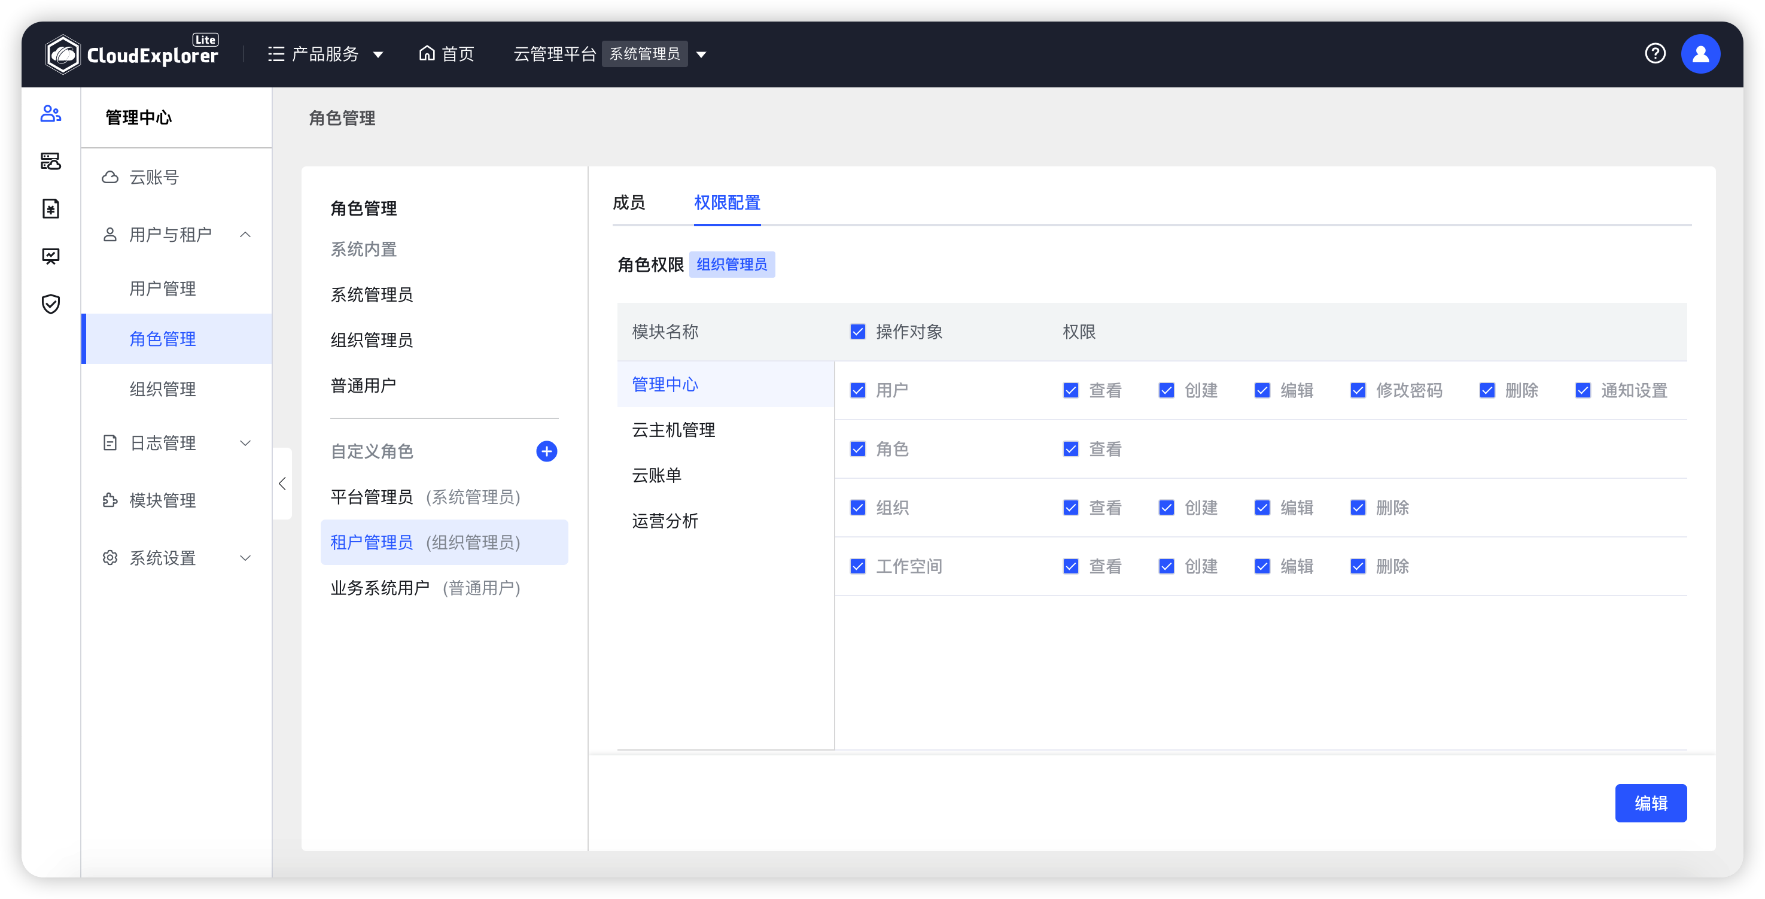The width and height of the screenshot is (1765, 899).
Task: Select the cloud server rail icon
Action: click(51, 161)
